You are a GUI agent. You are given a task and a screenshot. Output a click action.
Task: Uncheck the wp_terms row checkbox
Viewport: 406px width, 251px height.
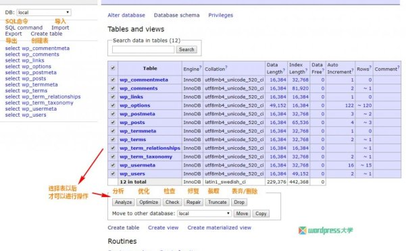[x=113, y=139]
